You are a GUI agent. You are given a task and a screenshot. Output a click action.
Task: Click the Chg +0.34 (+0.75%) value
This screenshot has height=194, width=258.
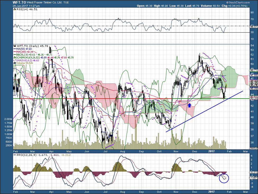pos(234,6)
